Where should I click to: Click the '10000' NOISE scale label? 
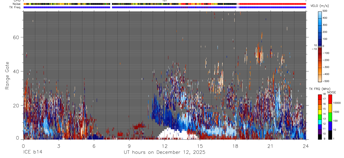coord(337,103)
